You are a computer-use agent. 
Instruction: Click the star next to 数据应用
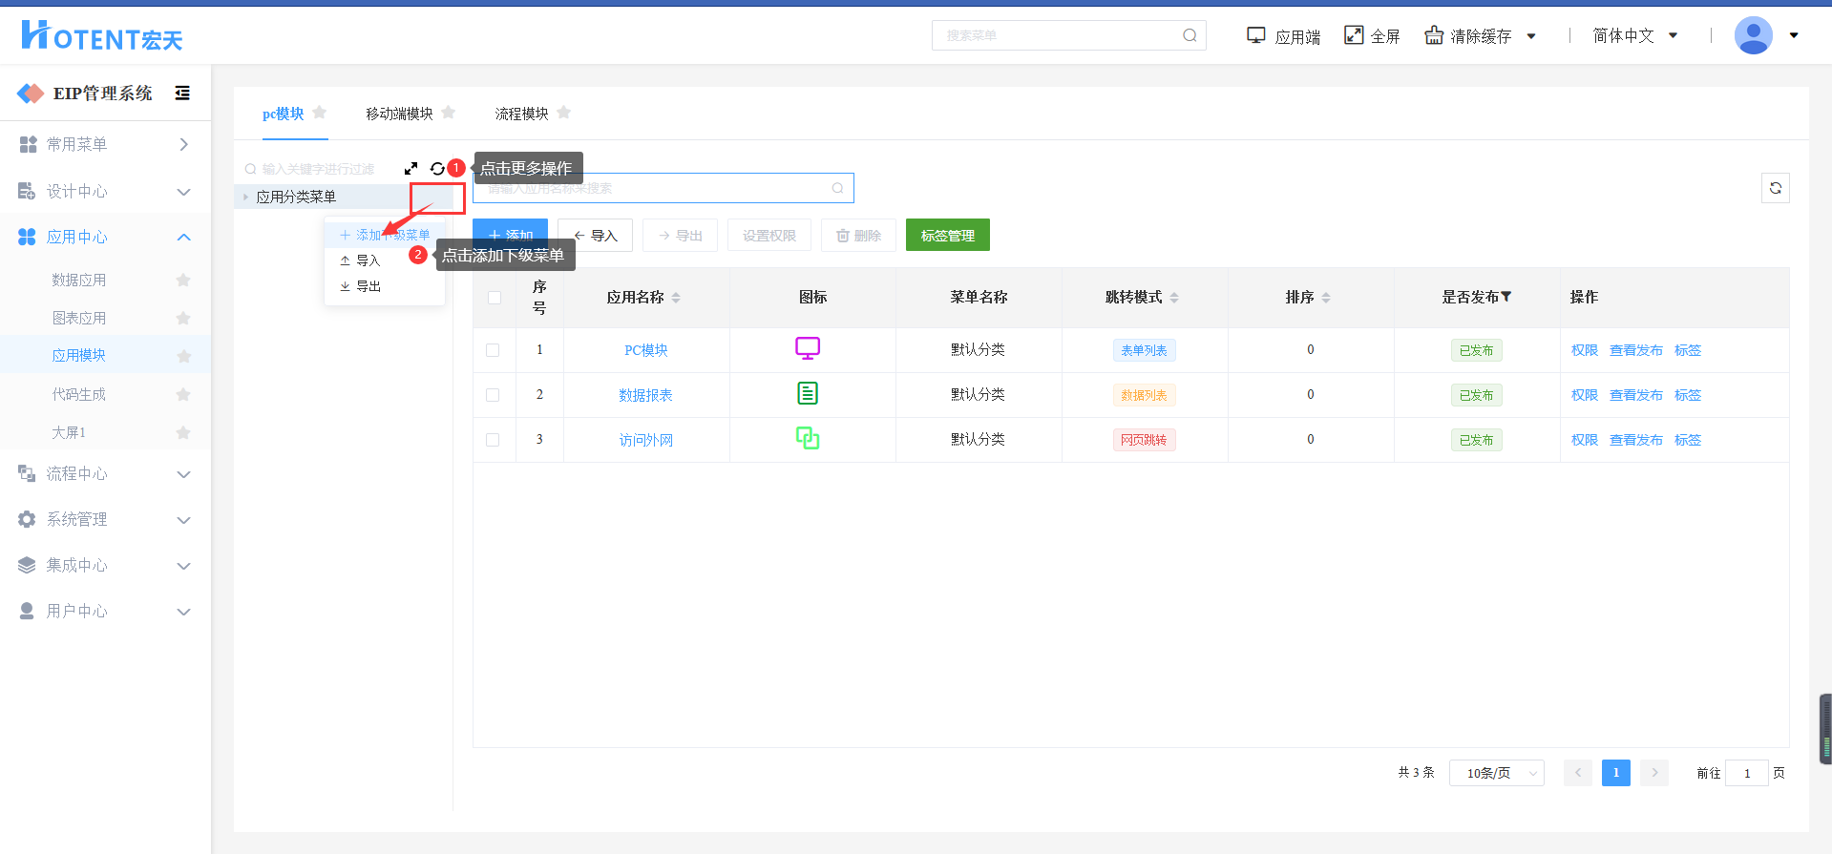tap(183, 280)
